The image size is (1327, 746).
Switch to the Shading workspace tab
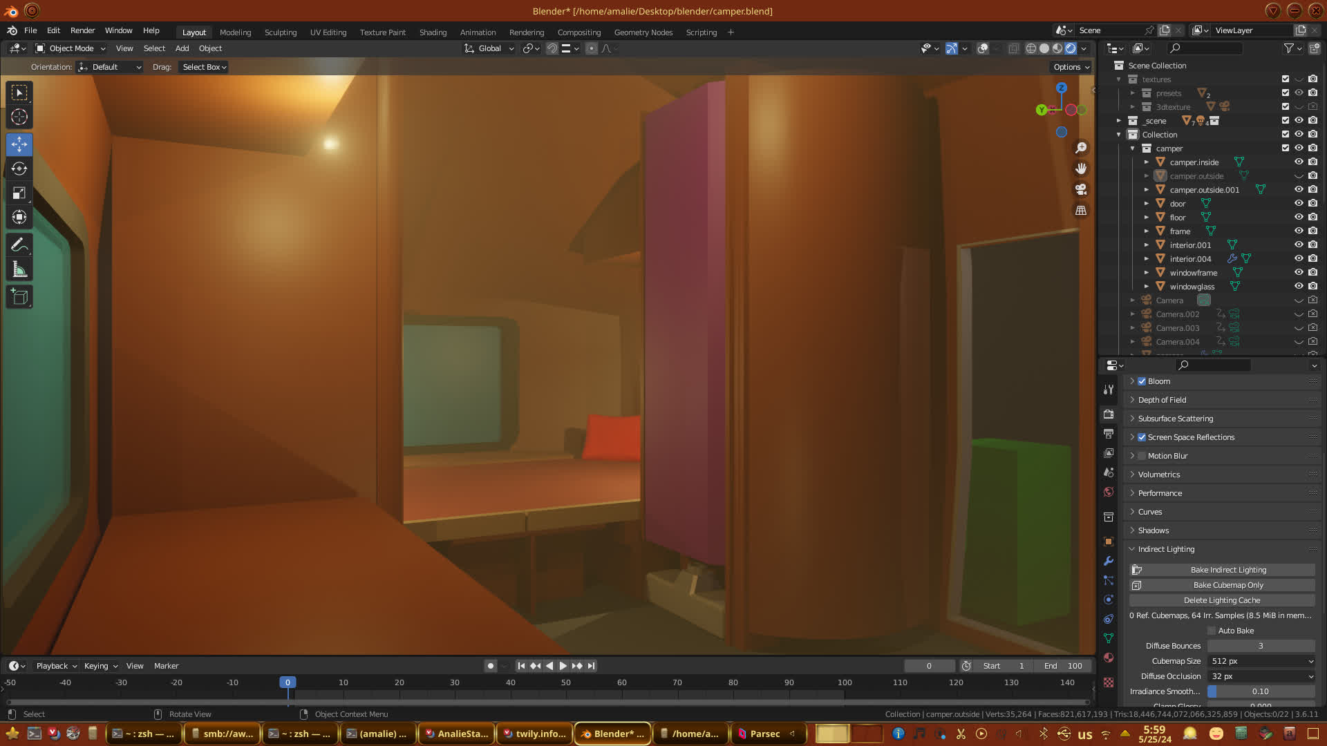tap(433, 32)
